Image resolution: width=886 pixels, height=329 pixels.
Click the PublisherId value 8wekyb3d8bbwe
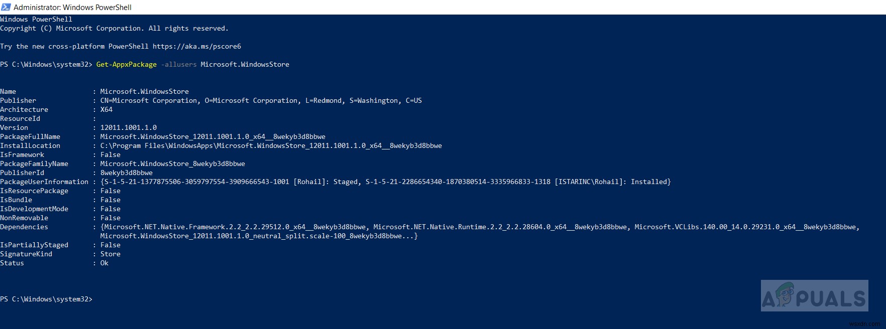[x=126, y=173]
